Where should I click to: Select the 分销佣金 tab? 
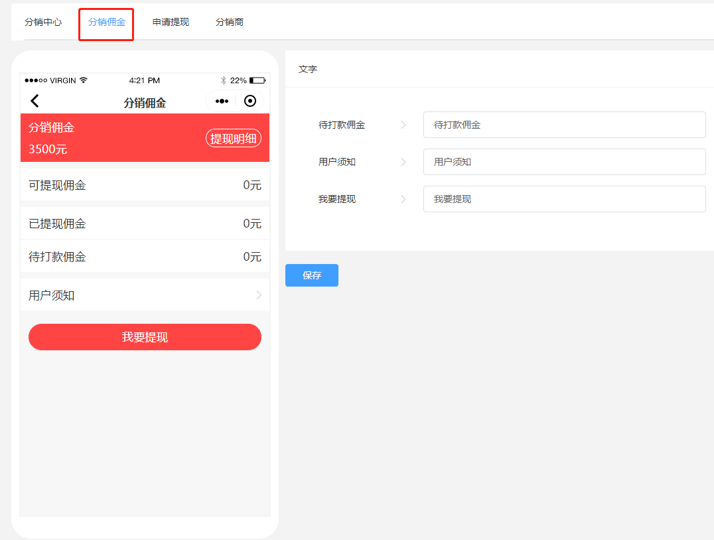click(107, 22)
